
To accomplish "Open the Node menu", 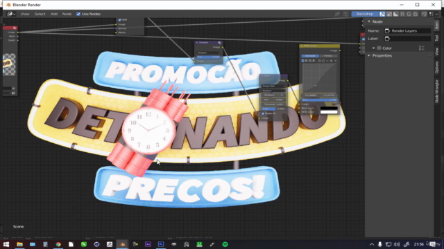I will (67, 14).
